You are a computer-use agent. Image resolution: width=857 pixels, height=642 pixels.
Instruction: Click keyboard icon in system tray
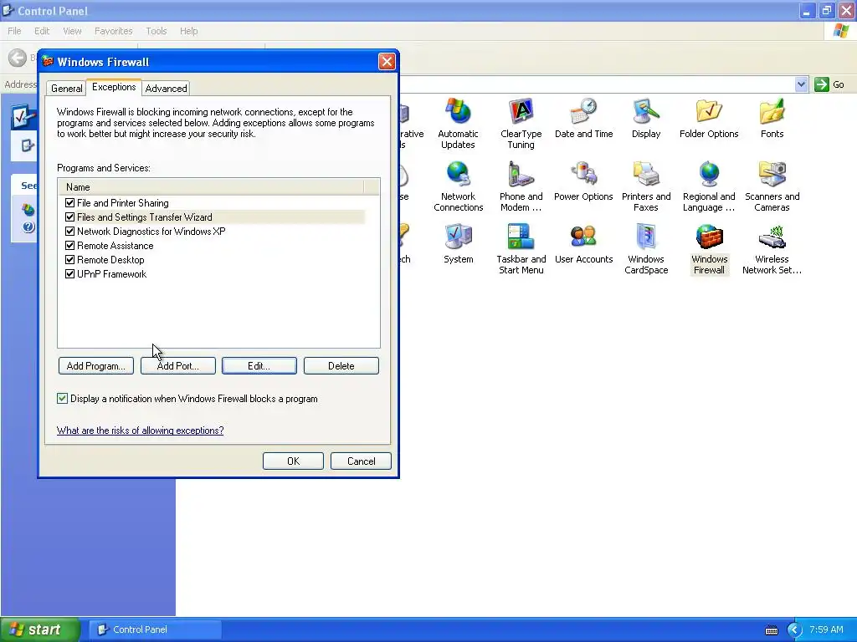tap(771, 630)
